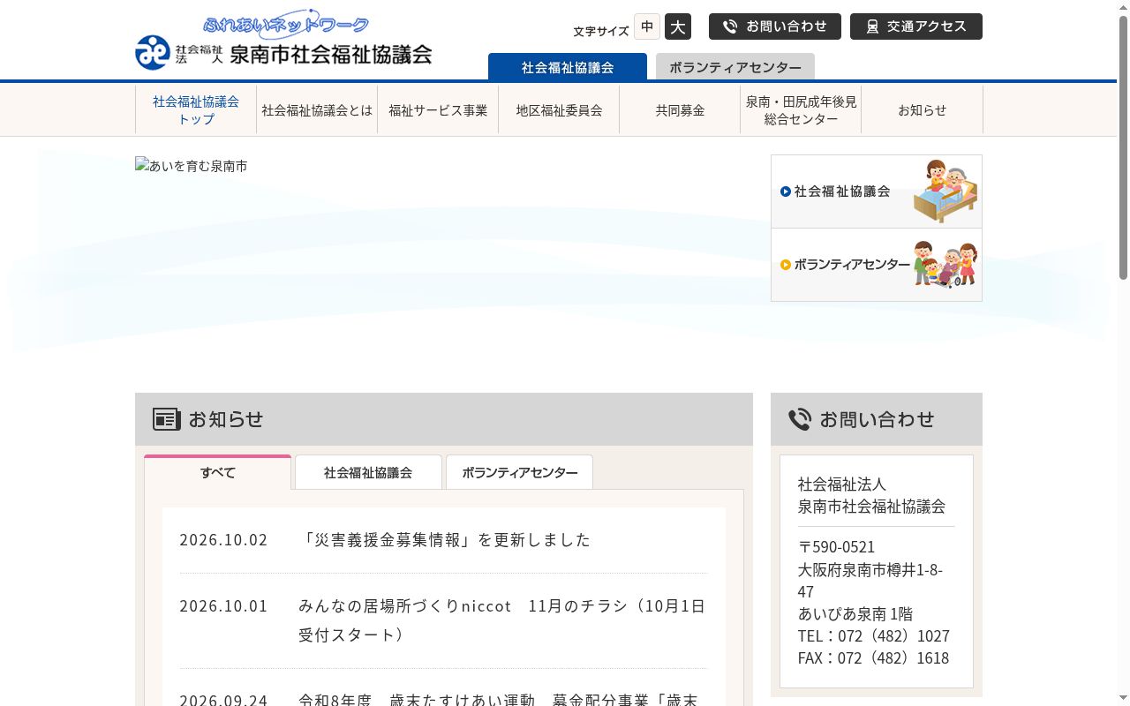This screenshot has height=706, width=1130.
Task: Open 泉南・田尻成年後見総合センター menu item
Action: pyautogui.click(x=801, y=110)
